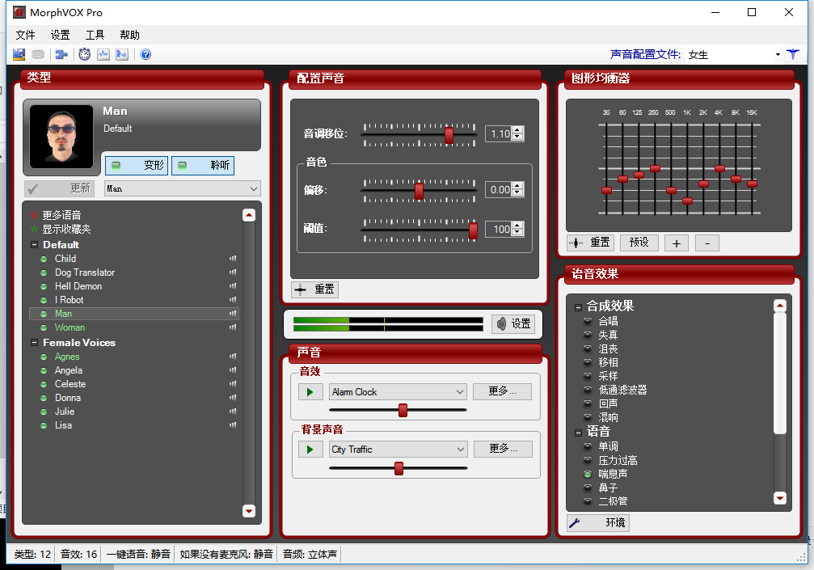Click the level bars icon on Hell Demon row
The image size is (814, 570).
(x=233, y=286)
